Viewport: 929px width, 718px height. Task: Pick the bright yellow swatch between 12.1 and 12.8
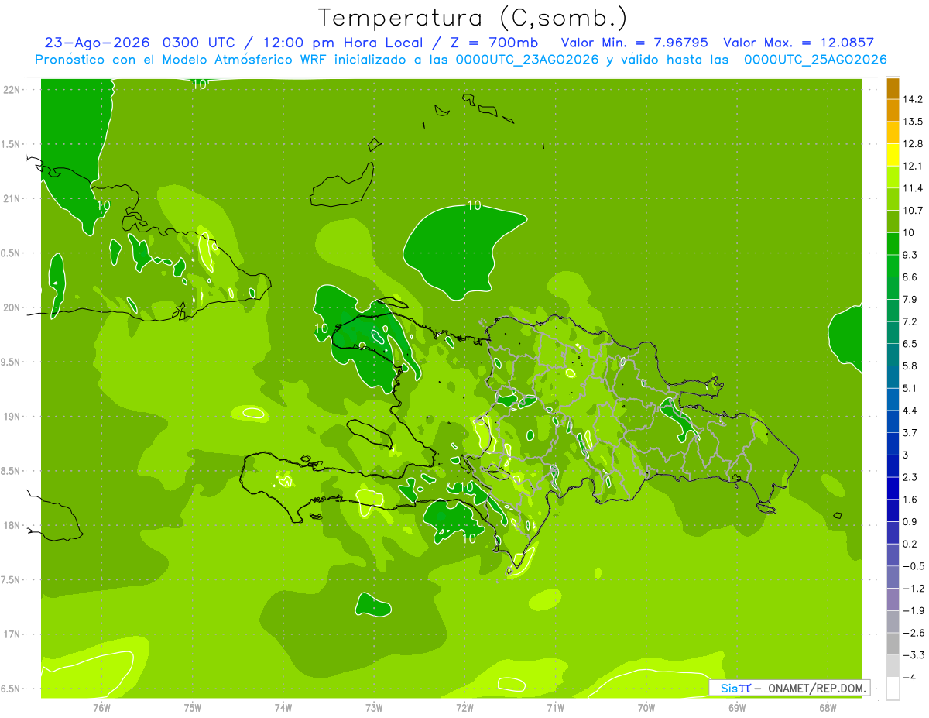pyautogui.click(x=893, y=155)
